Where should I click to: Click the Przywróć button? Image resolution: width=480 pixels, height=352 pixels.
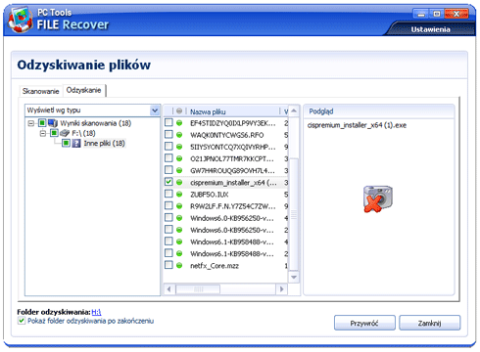(x=364, y=323)
